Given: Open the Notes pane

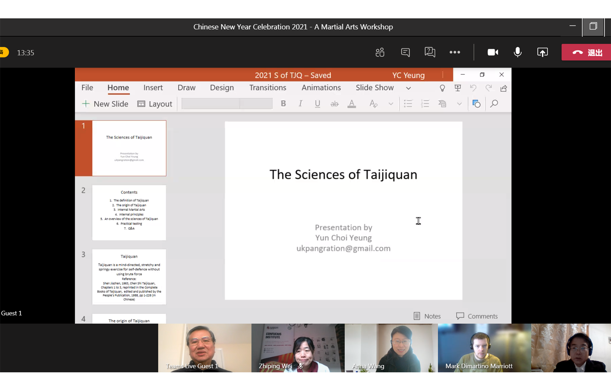Looking at the screenshot, I should click(427, 316).
